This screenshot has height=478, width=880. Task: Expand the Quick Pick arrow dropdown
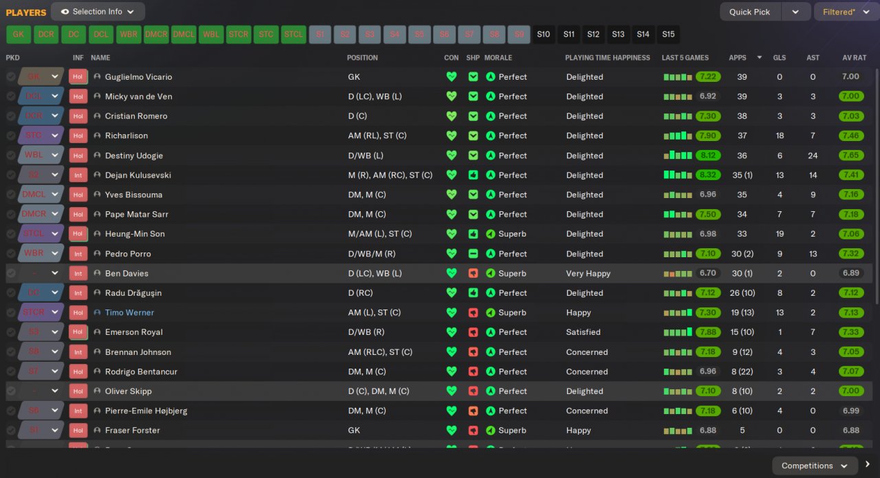[795, 12]
